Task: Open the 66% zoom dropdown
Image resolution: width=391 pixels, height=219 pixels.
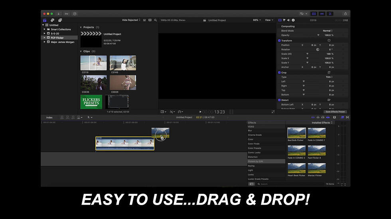Action: tap(257, 20)
